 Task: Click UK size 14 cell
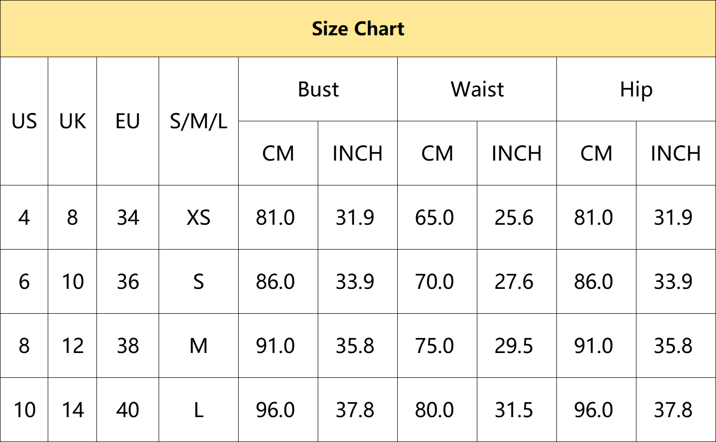(x=73, y=410)
